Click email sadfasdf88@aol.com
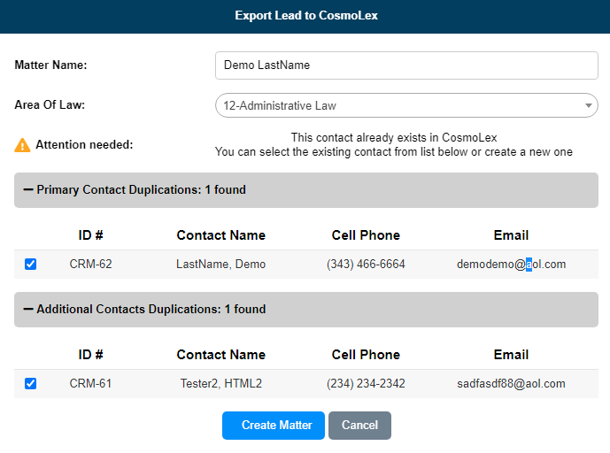 click(x=511, y=383)
